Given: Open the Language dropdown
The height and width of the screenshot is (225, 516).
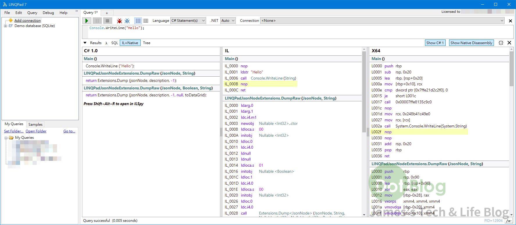Looking at the screenshot, I should click(188, 21).
